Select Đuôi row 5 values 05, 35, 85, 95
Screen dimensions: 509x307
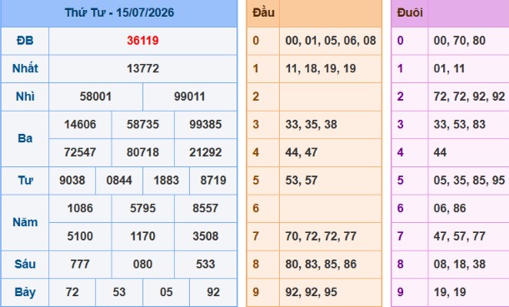(469, 180)
